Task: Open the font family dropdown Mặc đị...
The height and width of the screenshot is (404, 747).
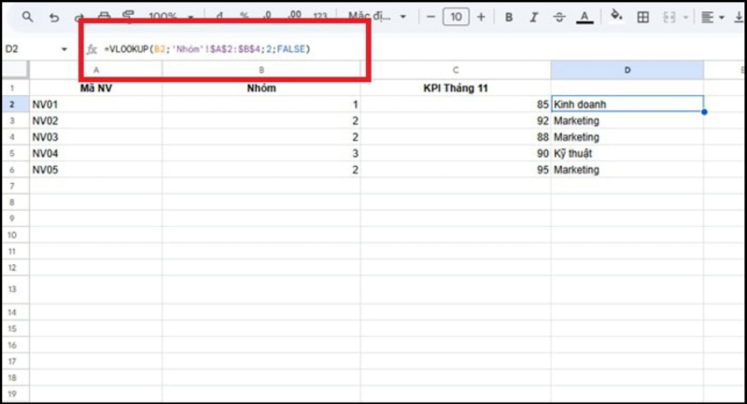Action: [377, 16]
